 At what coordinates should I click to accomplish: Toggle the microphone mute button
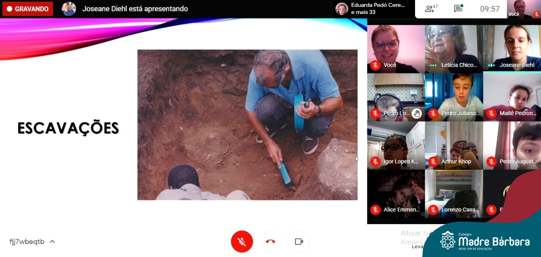[242, 241]
